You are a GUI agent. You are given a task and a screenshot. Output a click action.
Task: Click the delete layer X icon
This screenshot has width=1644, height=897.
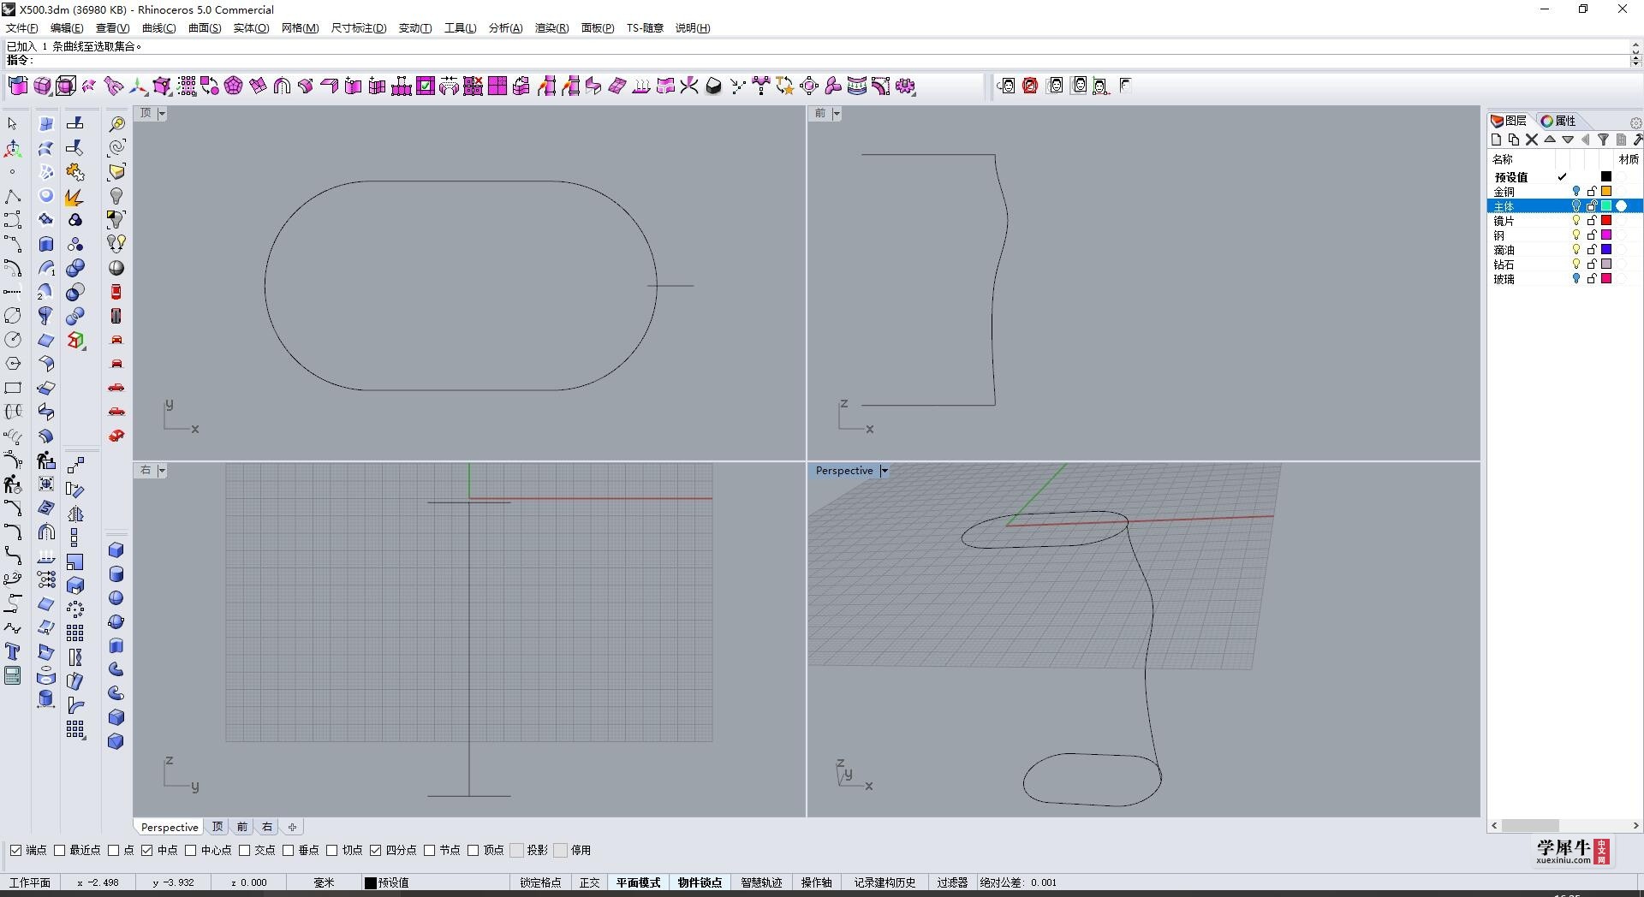coord(1532,140)
